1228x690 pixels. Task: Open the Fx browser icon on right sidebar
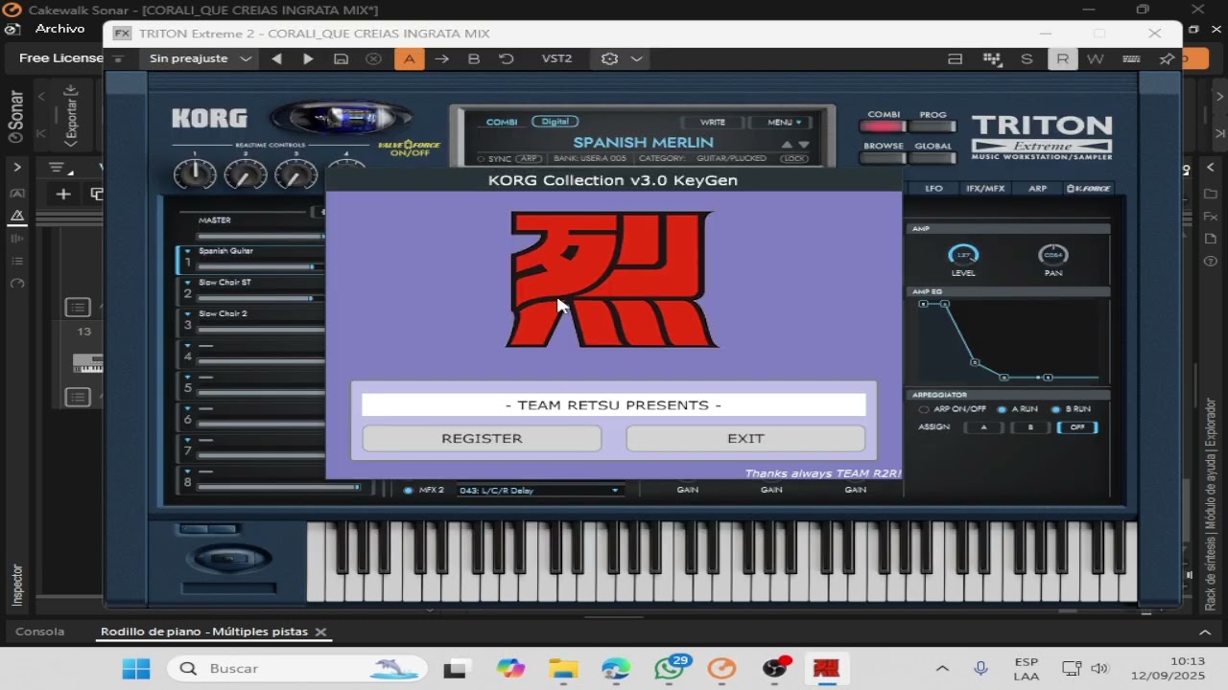(1211, 217)
